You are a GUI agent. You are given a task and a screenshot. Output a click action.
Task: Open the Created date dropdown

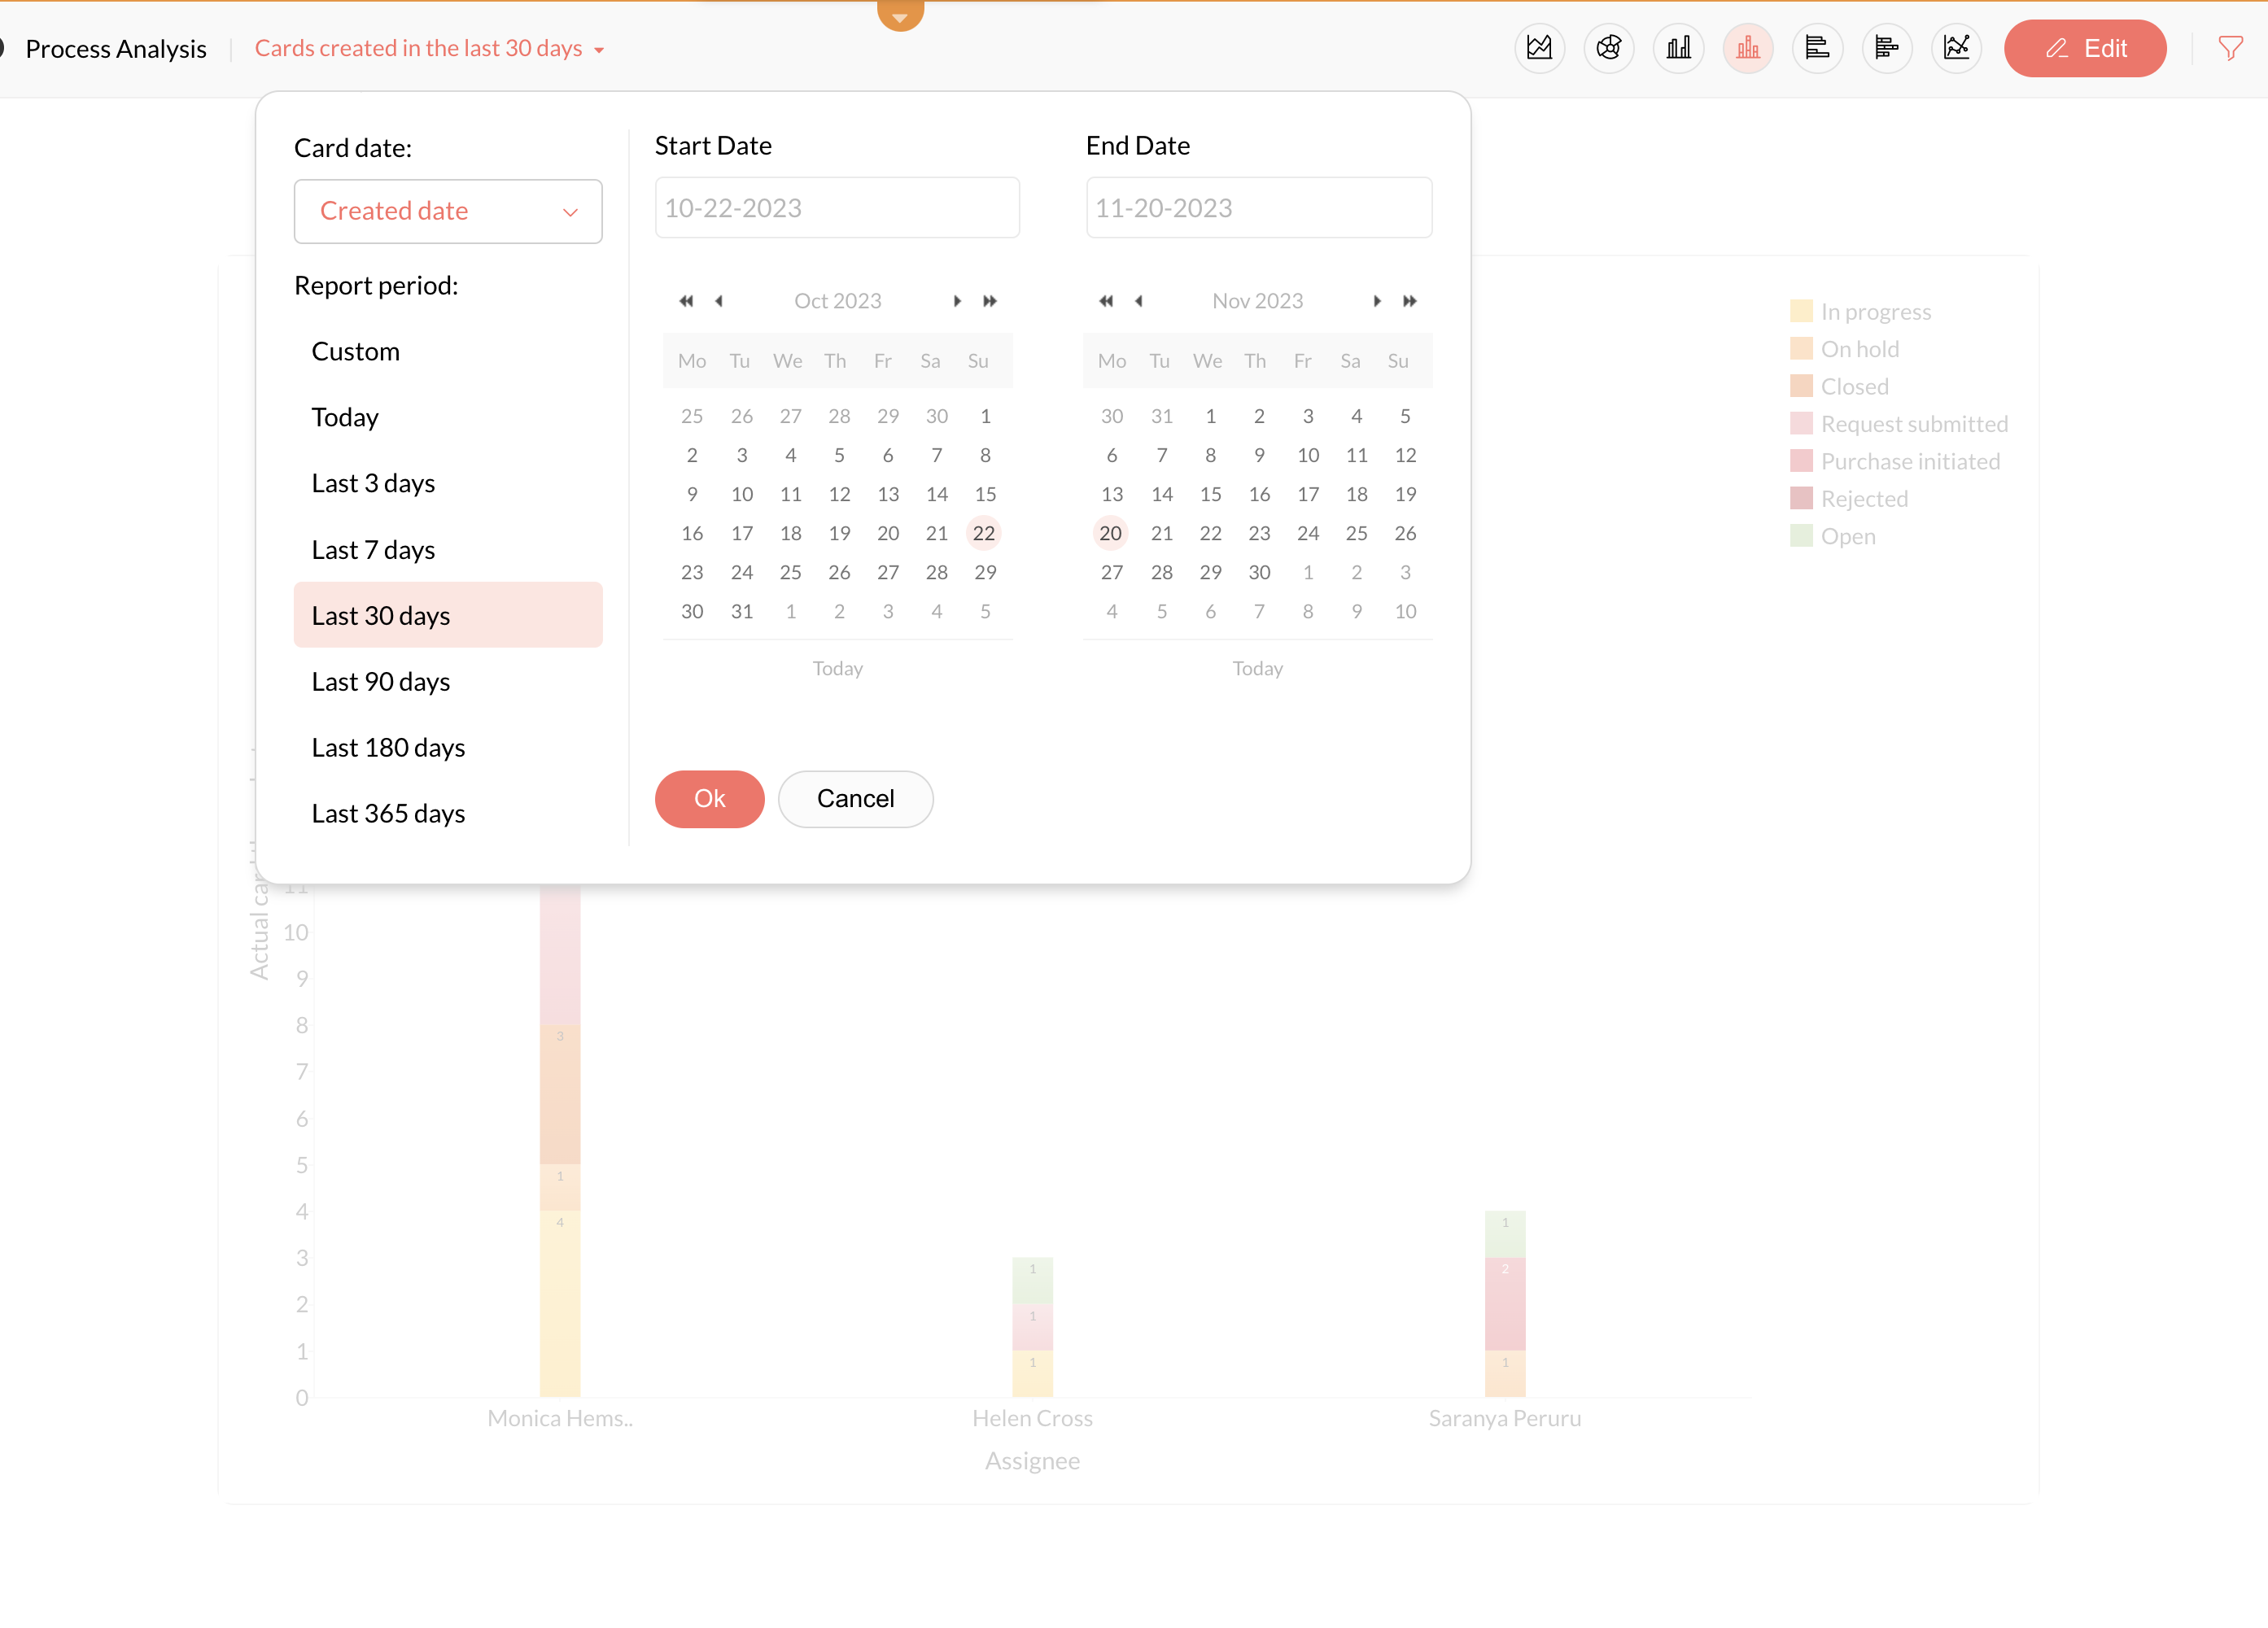(448, 211)
